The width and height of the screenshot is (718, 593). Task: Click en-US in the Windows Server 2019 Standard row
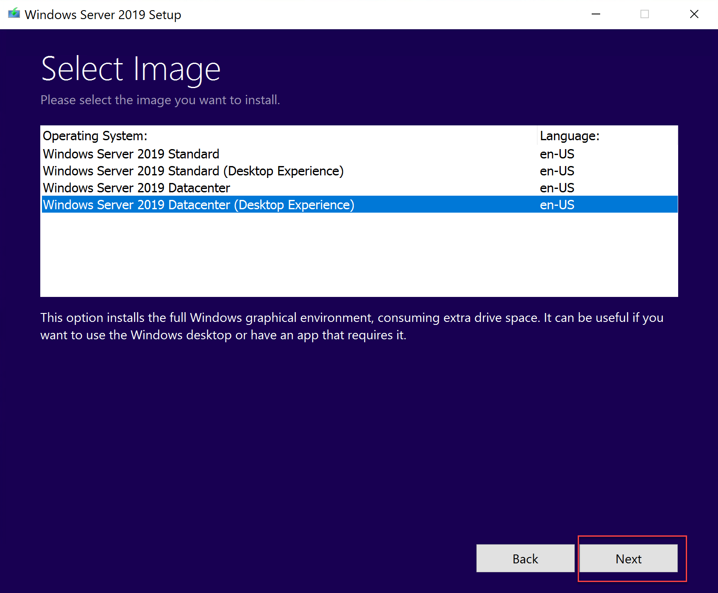(557, 154)
